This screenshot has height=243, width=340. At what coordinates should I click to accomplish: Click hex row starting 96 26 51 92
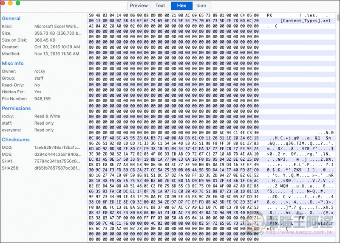pos(174,143)
